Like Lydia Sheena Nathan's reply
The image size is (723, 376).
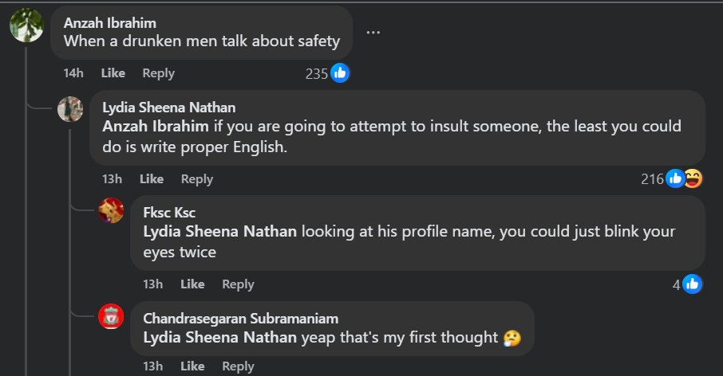[x=152, y=179]
